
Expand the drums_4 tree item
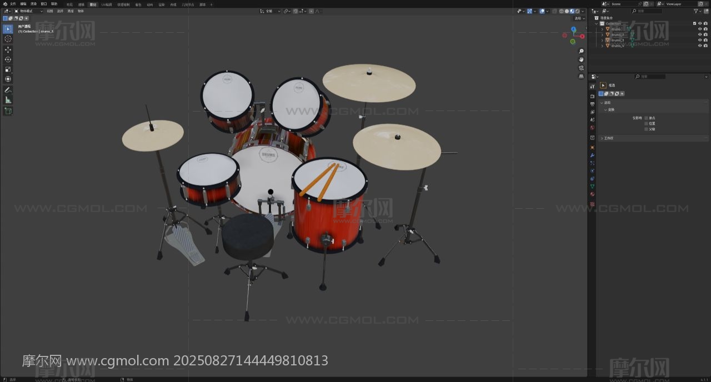point(602,46)
